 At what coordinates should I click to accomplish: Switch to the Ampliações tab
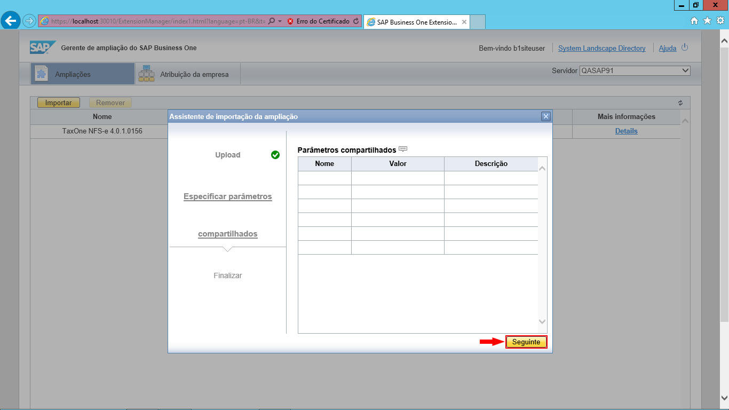pyautogui.click(x=83, y=74)
